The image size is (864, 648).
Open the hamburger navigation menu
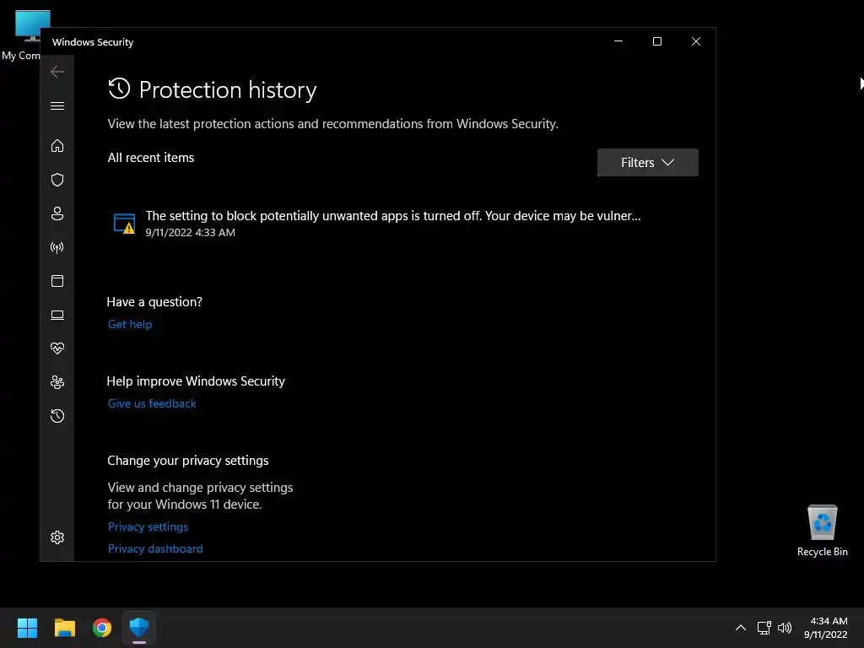pyautogui.click(x=57, y=105)
